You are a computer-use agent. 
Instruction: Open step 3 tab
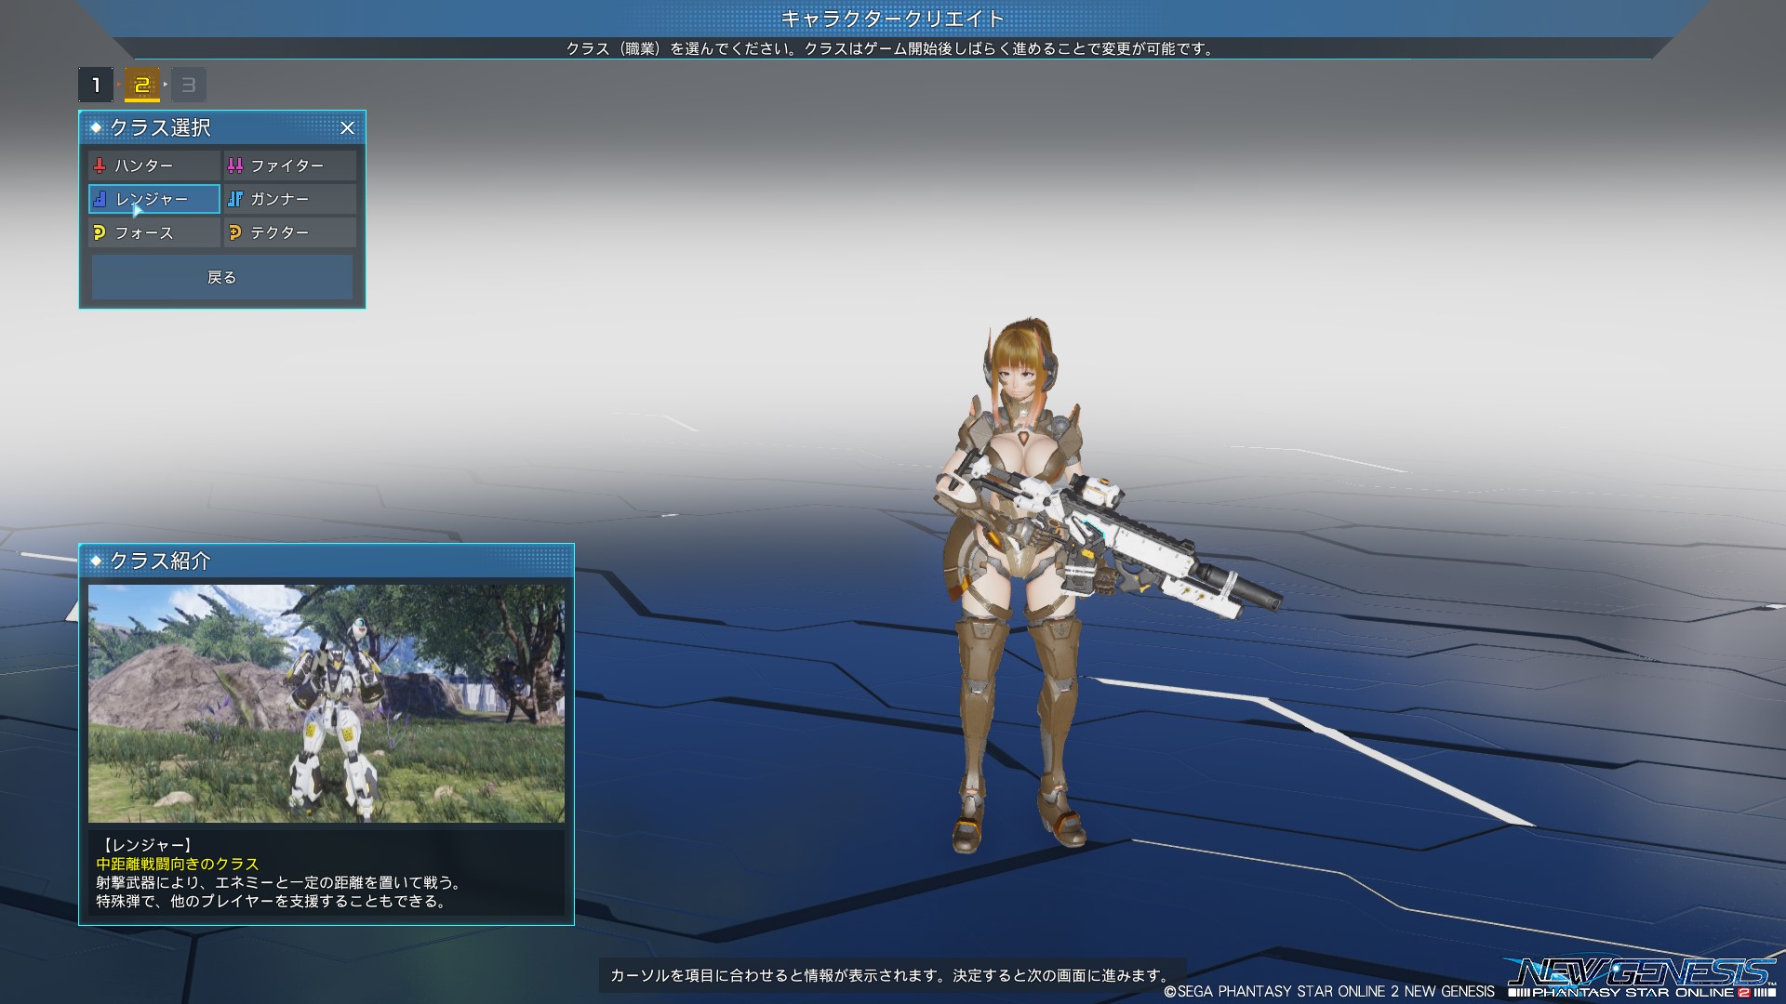pyautogui.click(x=189, y=86)
